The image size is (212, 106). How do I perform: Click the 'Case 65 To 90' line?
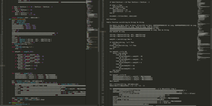(x=121, y=55)
